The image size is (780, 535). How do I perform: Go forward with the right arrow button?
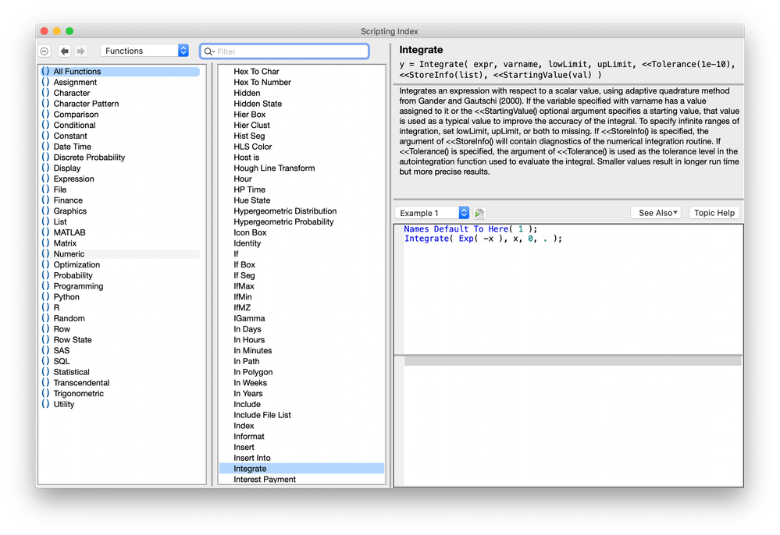80,51
